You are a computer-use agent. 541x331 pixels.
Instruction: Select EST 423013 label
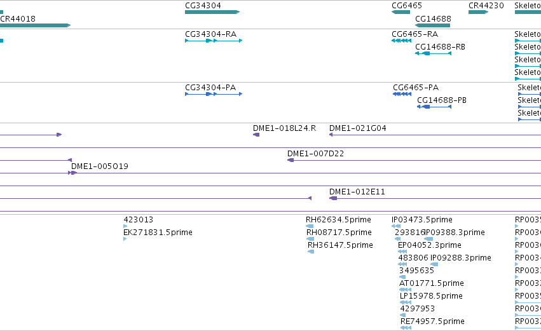pos(139,220)
